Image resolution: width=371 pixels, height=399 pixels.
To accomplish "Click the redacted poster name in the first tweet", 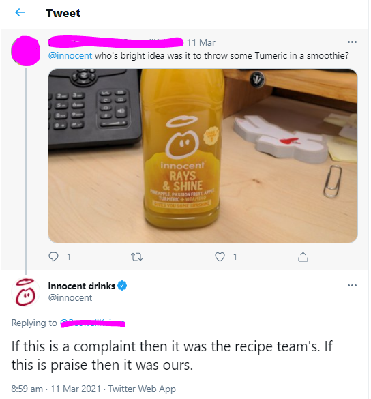I will (x=116, y=42).
